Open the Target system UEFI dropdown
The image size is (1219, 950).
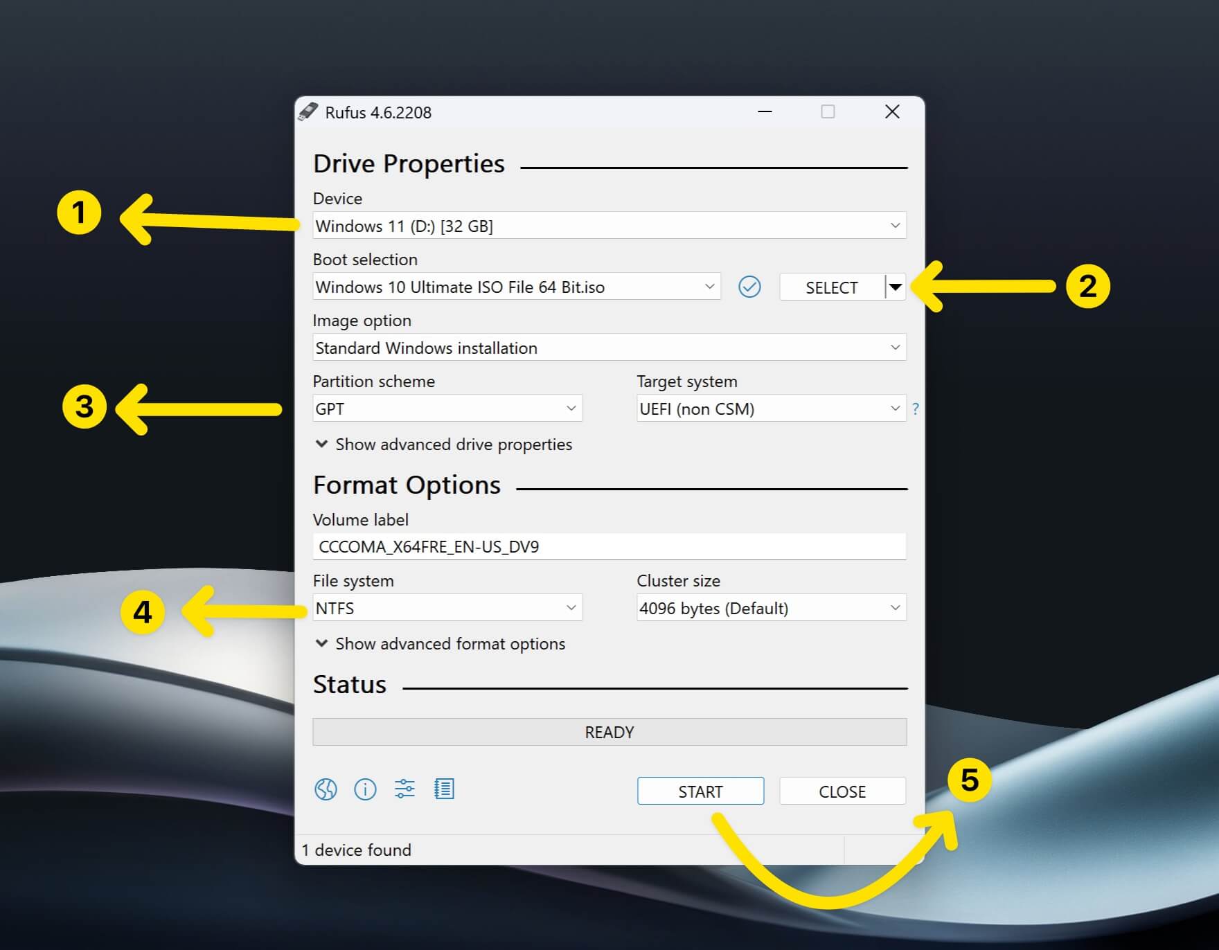(772, 409)
